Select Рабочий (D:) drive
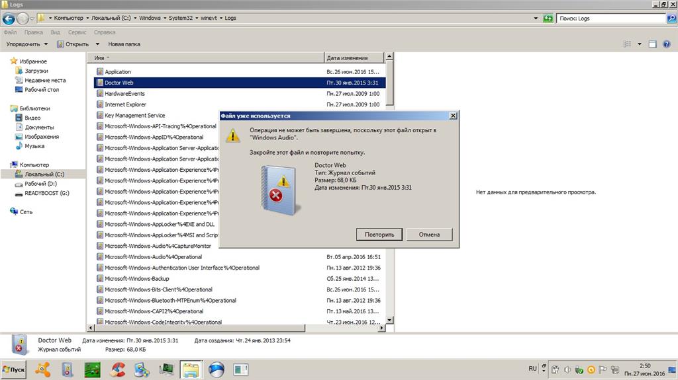The width and height of the screenshot is (678, 380). [40, 184]
